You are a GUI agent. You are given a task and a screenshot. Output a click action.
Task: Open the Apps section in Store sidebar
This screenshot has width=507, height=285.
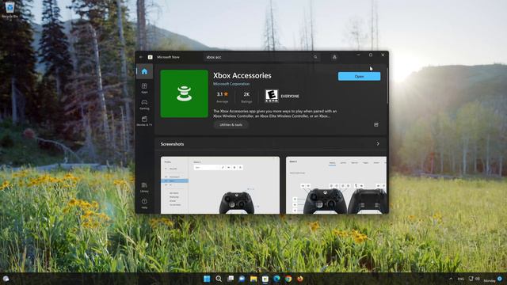pos(144,88)
